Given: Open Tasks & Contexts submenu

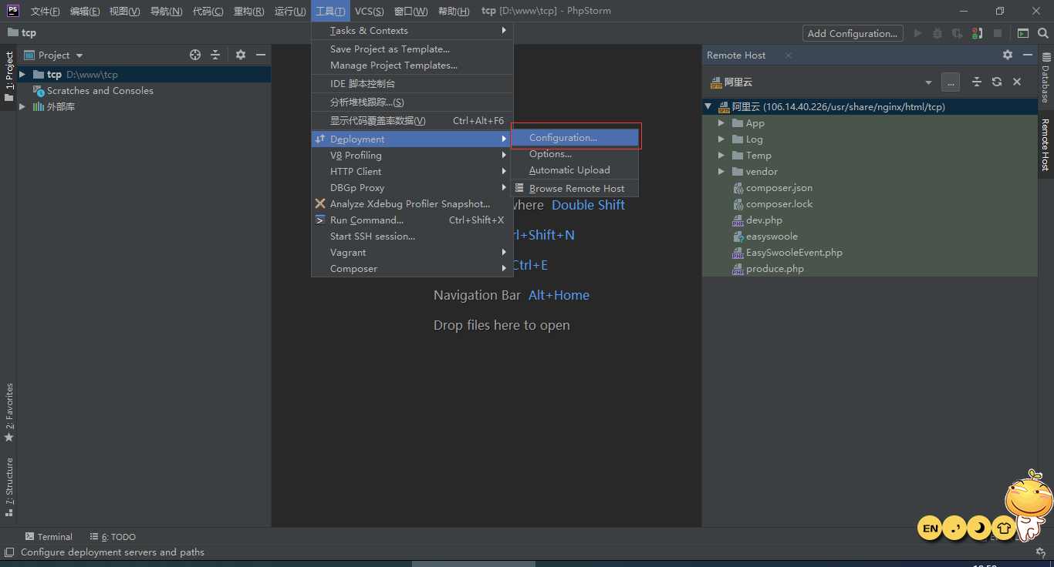Looking at the screenshot, I should (x=412, y=30).
